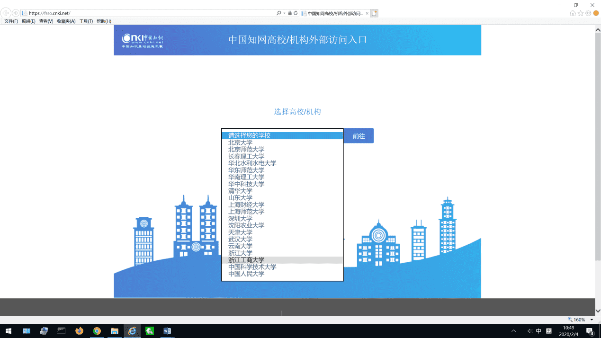Open the 工具(T) menu
601x338 pixels.
tap(86, 21)
